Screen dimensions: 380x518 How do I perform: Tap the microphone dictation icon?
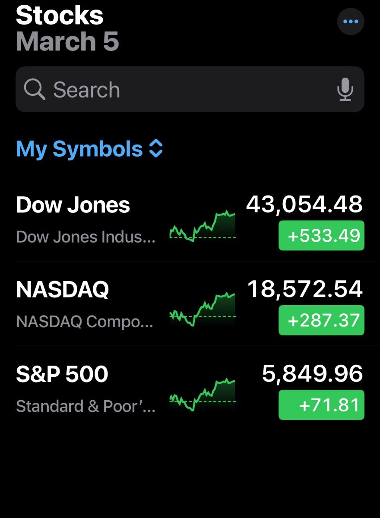pos(345,89)
